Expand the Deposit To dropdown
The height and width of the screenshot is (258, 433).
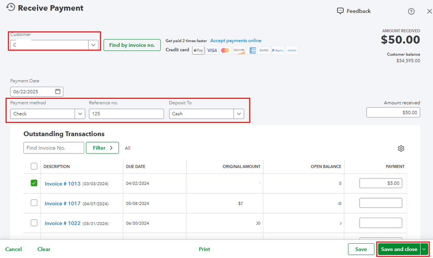coord(239,114)
